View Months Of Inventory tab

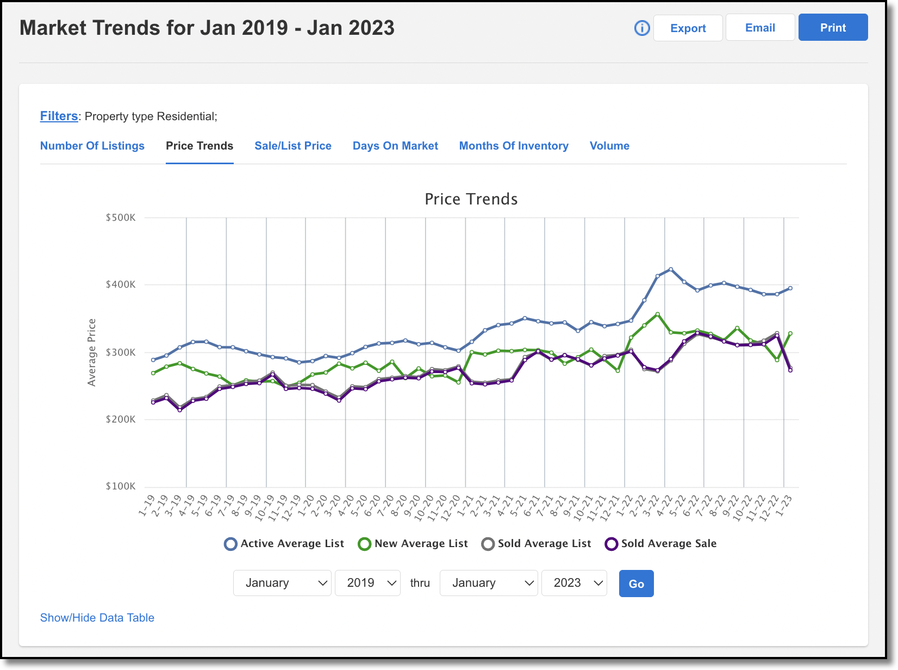click(x=514, y=146)
